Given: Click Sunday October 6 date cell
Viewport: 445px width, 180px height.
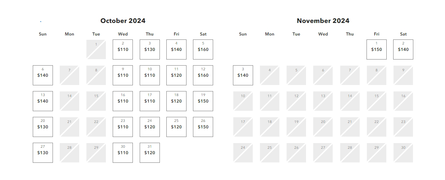Looking at the screenshot, I should [x=43, y=75].
